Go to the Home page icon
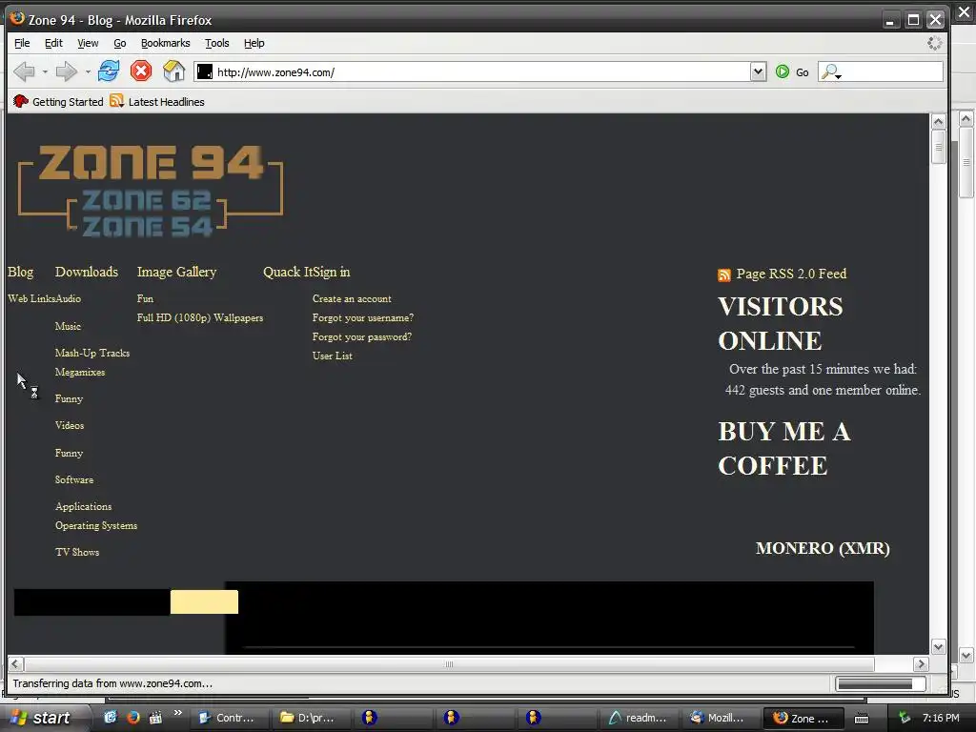Image resolution: width=976 pixels, height=732 pixels. coord(173,71)
